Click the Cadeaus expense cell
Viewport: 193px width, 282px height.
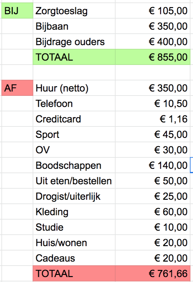[x=55, y=258]
